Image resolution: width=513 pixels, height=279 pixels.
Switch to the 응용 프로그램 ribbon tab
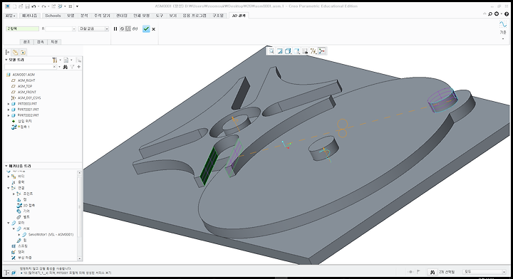[195, 16]
